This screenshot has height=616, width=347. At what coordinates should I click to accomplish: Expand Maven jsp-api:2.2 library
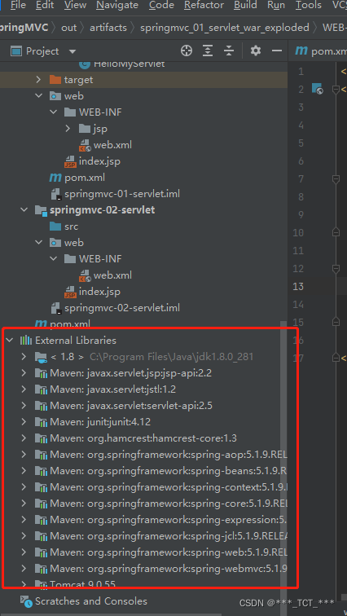pos(24,373)
